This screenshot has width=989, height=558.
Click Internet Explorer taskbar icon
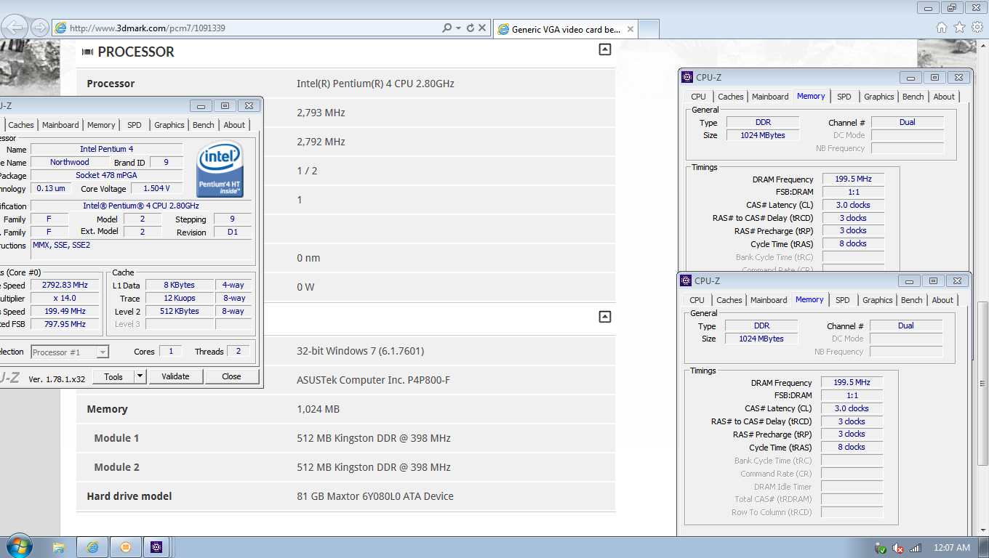tap(92, 547)
